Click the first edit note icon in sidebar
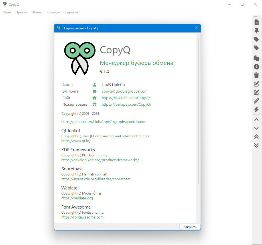 pyautogui.click(x=257, y=84)
